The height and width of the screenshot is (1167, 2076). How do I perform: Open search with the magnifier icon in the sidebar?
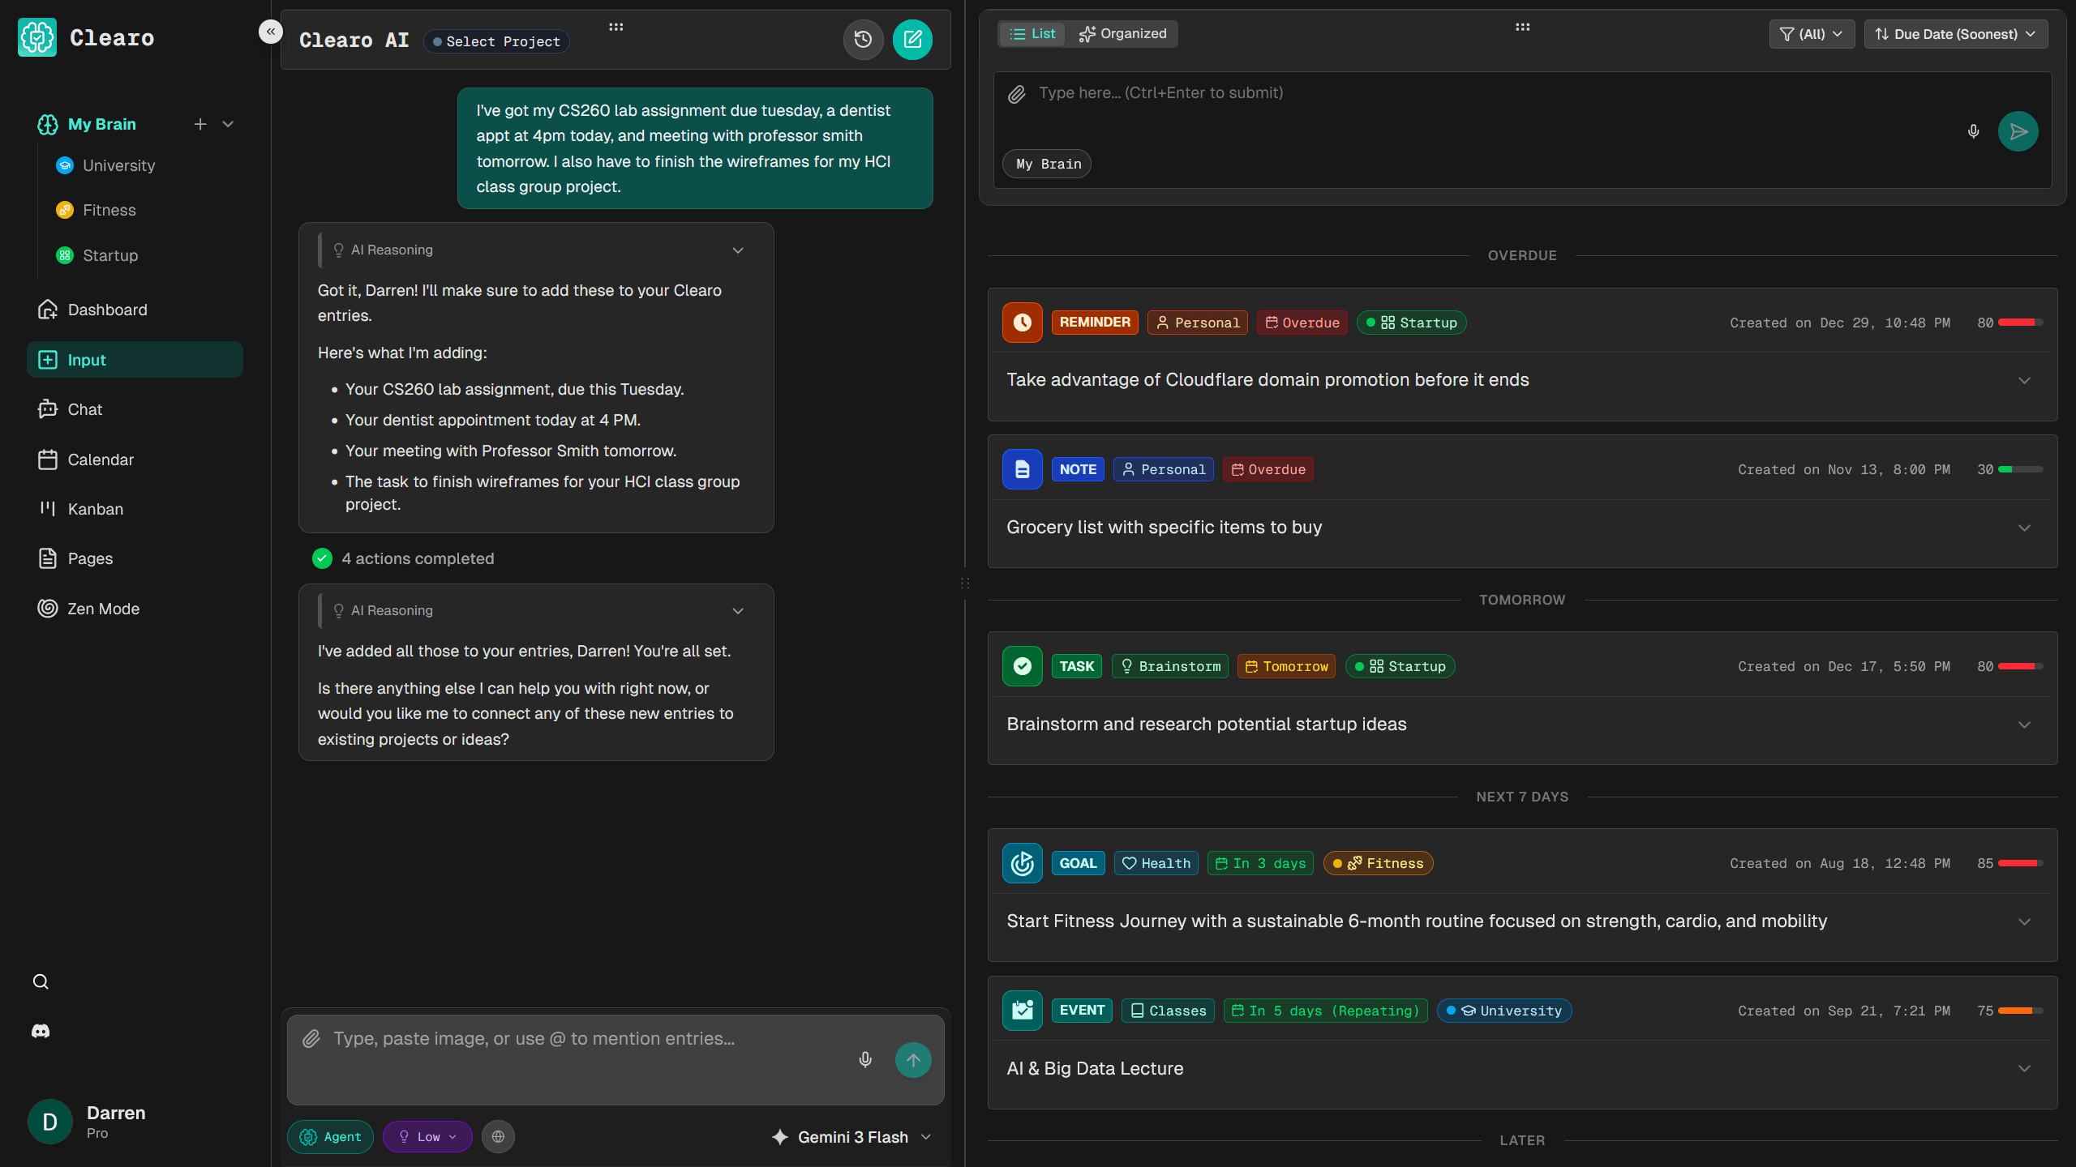[x=41, y=981]
